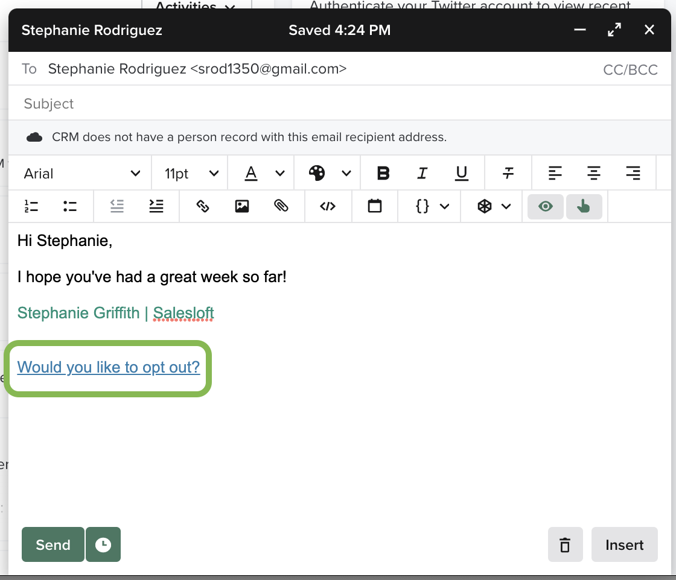Attach a file with paperclip icon
The image size is (676, 580).
[x=281, y=206]
